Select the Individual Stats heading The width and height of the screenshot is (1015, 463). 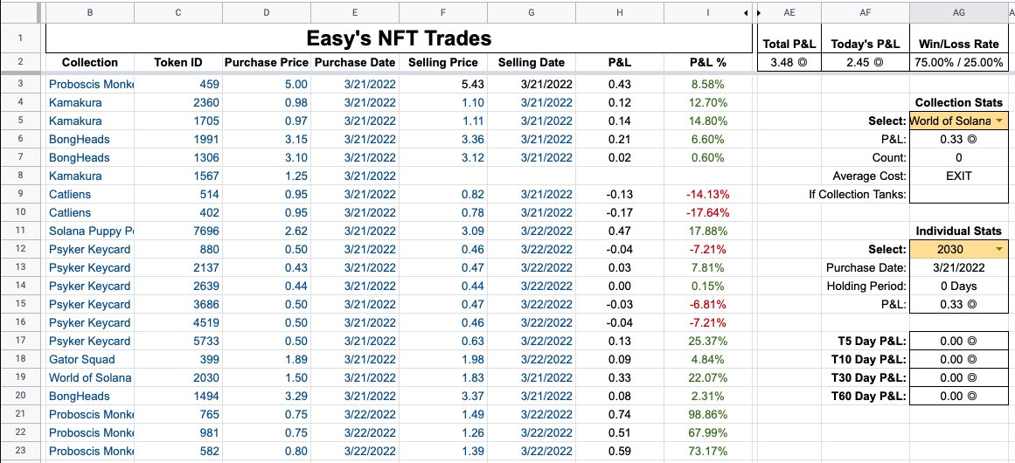[959, 231]
